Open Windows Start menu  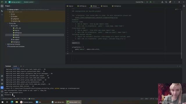click(x=2, y=102)
